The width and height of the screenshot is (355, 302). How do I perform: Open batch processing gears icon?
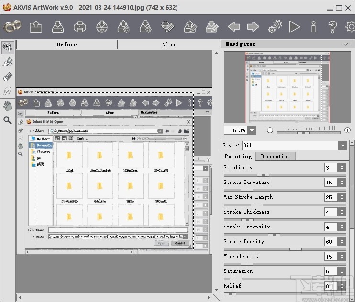coord(275,27)
